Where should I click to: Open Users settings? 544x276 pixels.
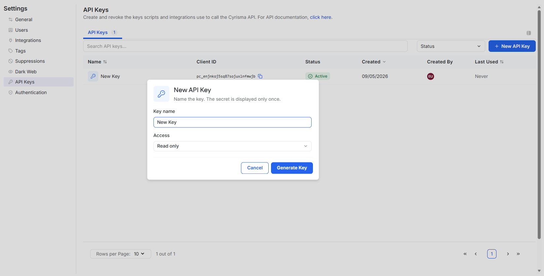point(39,30)
